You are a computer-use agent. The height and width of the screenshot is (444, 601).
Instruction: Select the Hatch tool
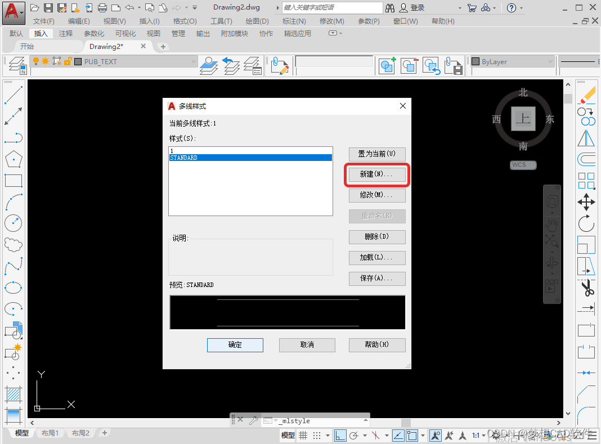tap(14, 394)
